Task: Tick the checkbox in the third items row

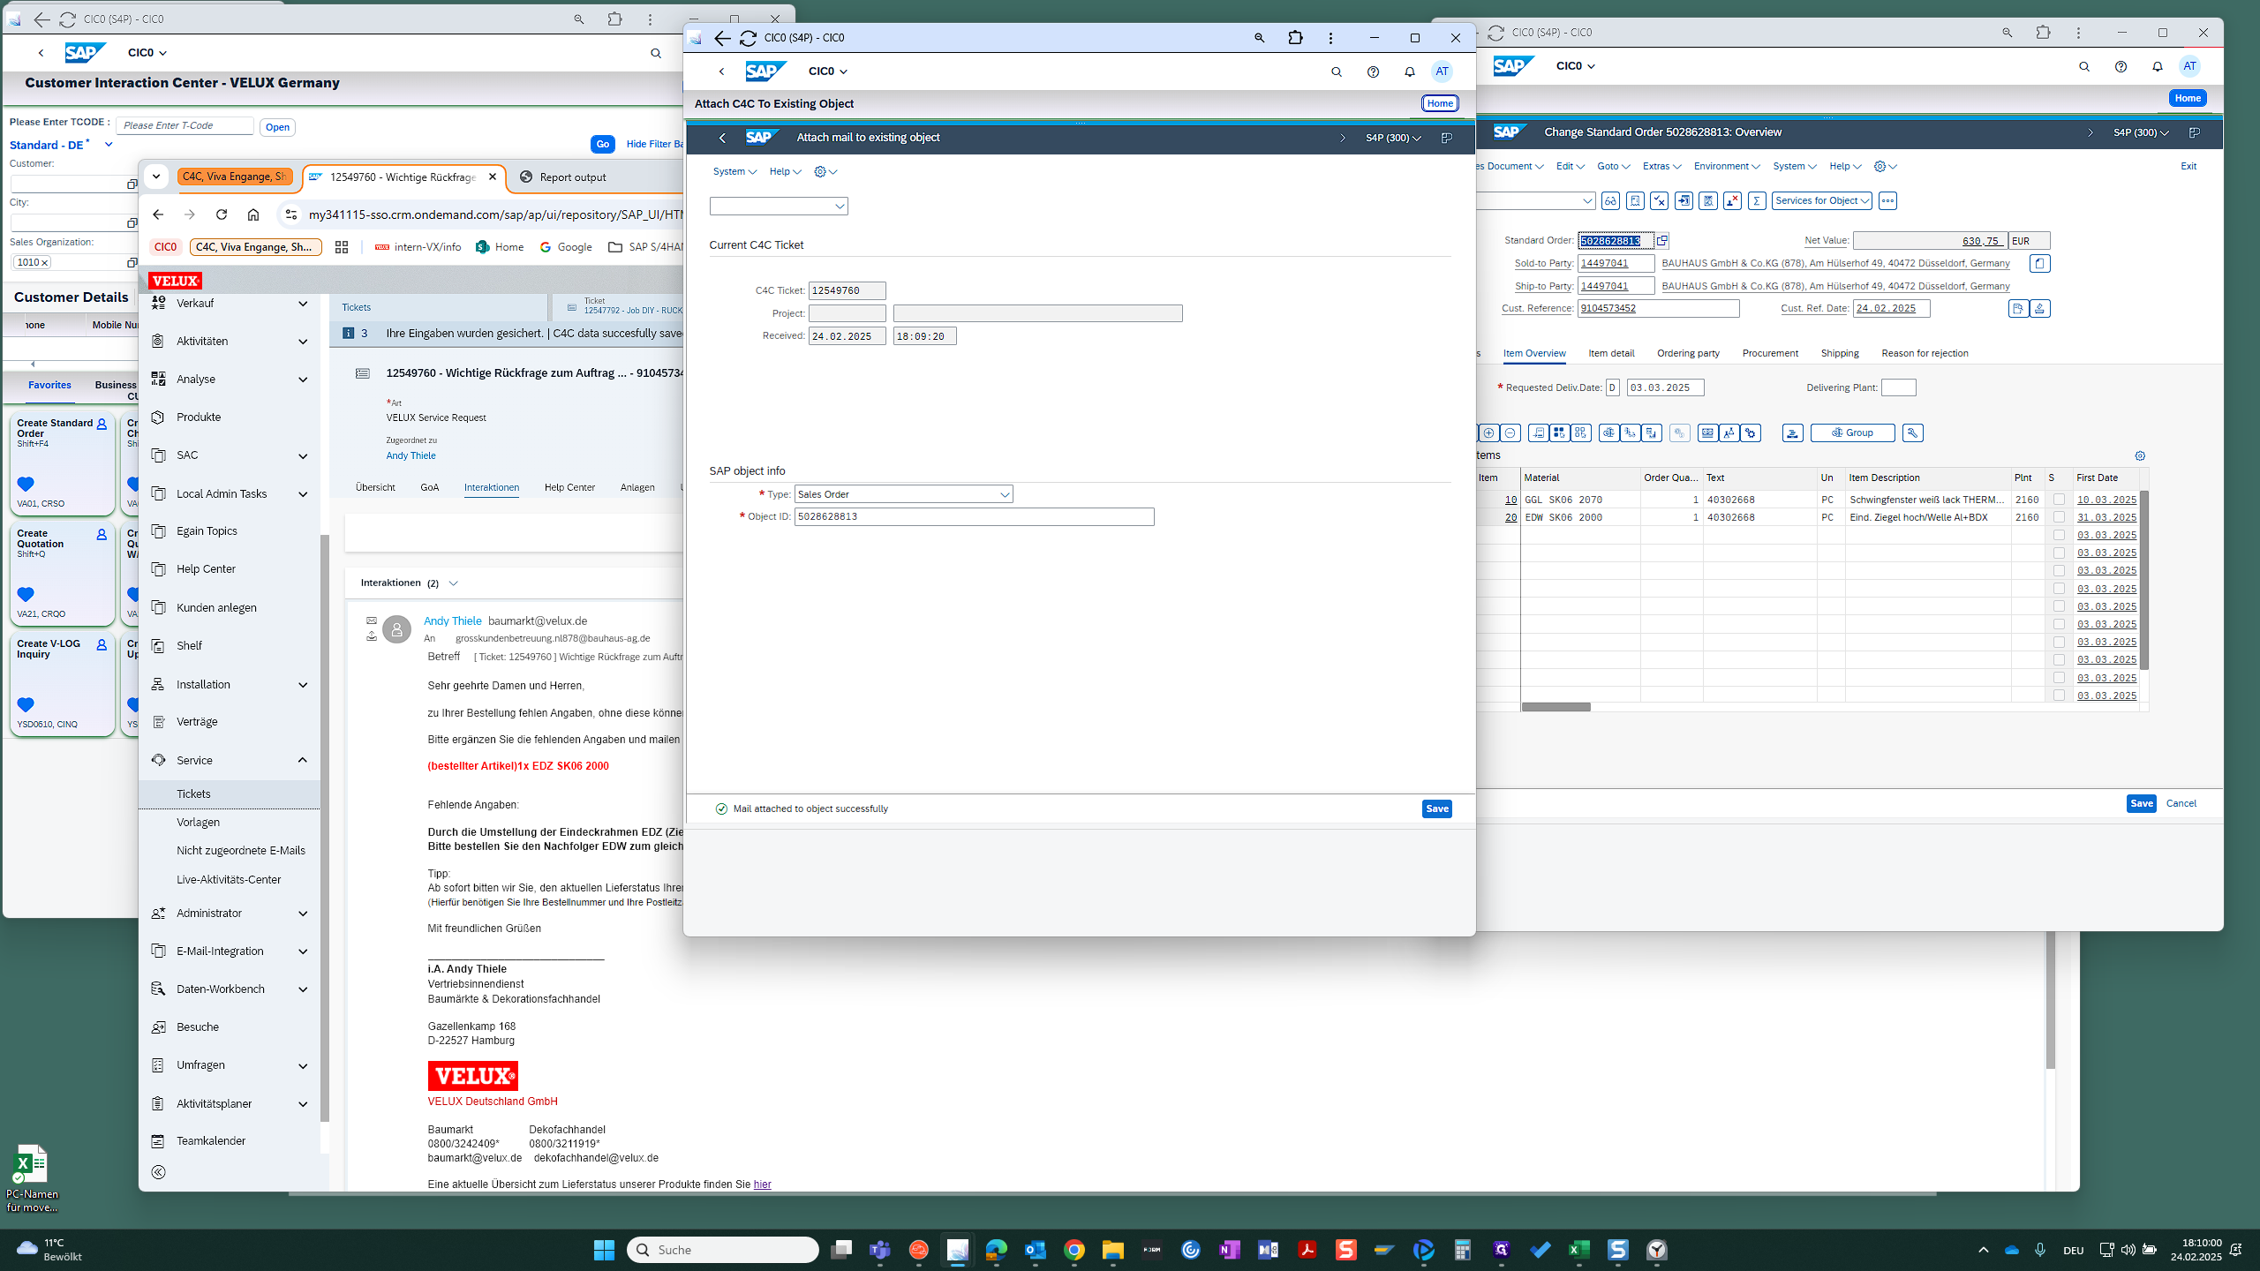Action: tap(2059, 535)
